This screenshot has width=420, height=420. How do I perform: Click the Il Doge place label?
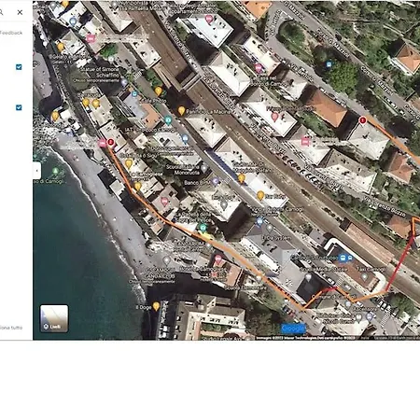(x=144, y=307)
